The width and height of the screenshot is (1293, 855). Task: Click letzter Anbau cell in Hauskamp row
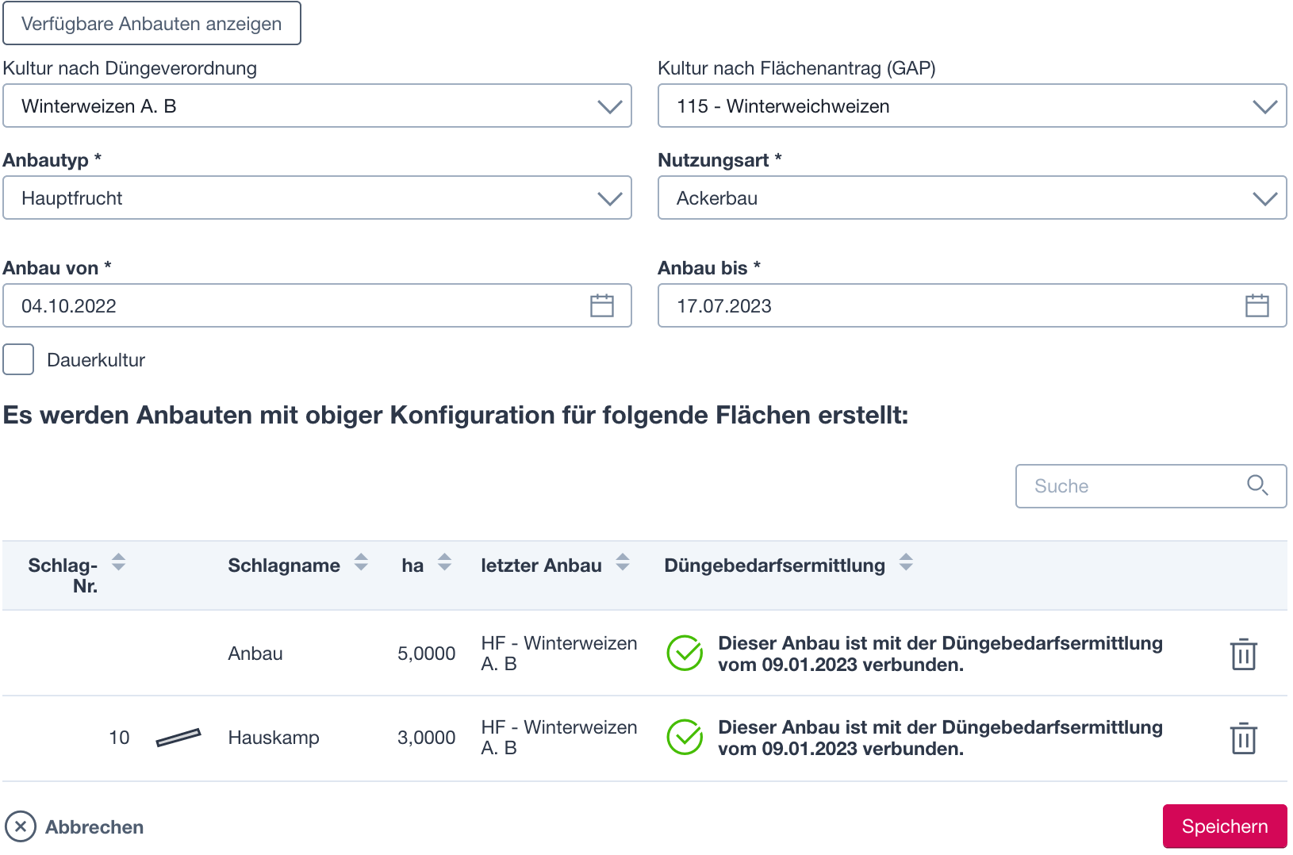pos(559,738)
